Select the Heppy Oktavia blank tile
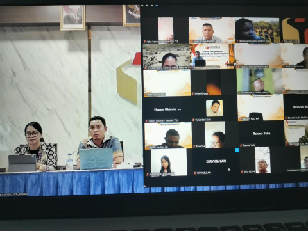 [167, 109]
